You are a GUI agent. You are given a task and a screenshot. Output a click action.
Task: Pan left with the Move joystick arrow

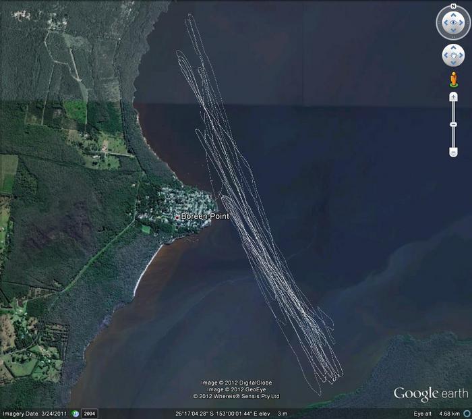click(446, 55)
